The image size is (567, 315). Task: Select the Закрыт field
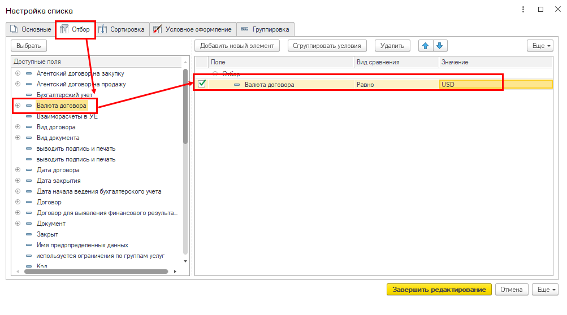click(x=47, y=234)
